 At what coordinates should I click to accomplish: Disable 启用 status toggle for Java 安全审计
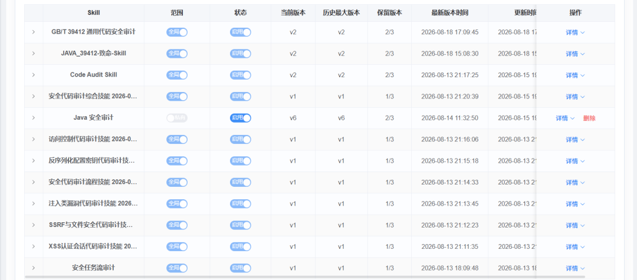(x=241, y=118)
